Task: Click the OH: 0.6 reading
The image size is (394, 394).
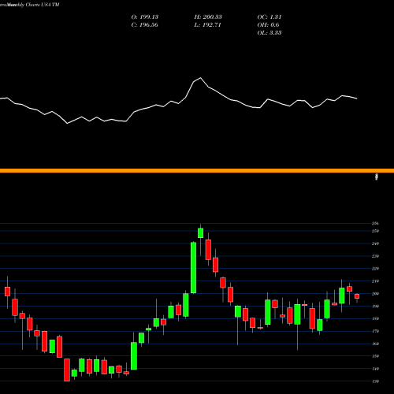Action: click(268, 25)
